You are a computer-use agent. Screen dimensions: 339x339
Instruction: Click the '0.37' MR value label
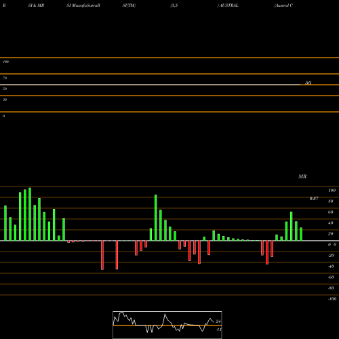pos(314,199)
